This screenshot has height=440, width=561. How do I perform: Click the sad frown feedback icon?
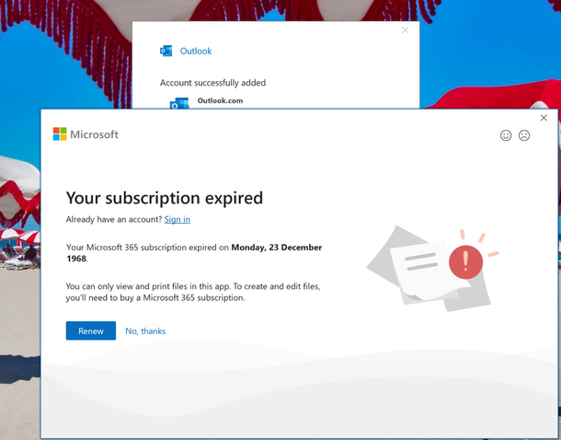(x=524, y=135)
